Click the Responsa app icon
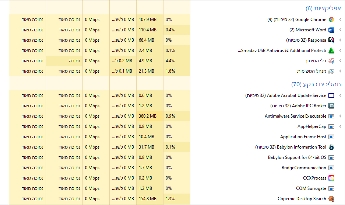 tap(331, 40)
